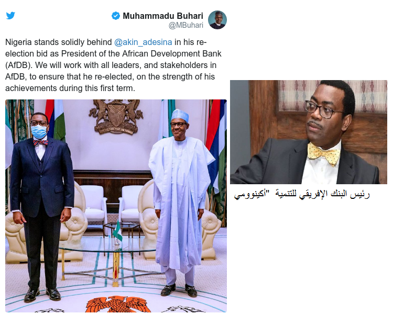Click the bow tie portrait photo

point(309,132)
